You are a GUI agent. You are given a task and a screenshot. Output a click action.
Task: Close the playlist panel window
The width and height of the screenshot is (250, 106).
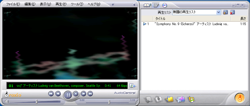(243, 5)
